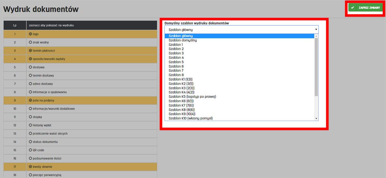Click the circle icon for 'status dokumentu'
The height and width of the screenshot is (178, 386).
pyautogui.click(x=31, y=142)
